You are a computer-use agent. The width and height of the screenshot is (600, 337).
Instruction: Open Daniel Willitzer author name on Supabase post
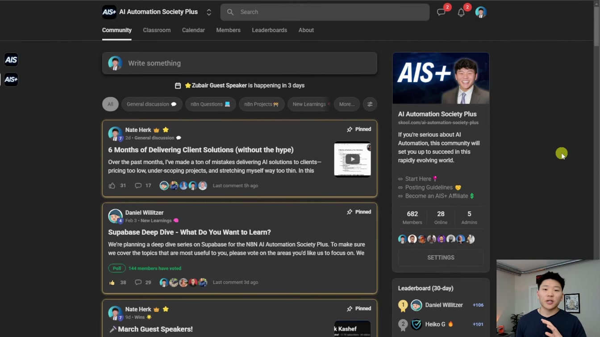[144, 213]
